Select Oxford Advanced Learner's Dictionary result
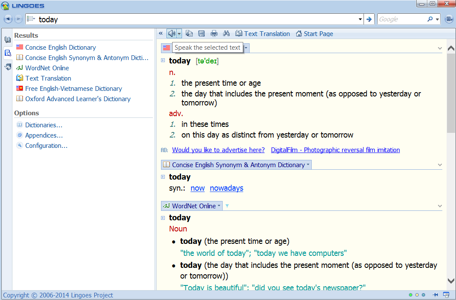Image resolution: width=456 pixels, height=300 pixels. coord(73,99)
